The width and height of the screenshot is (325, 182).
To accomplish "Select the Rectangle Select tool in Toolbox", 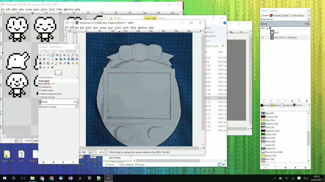I will [40, 55].
